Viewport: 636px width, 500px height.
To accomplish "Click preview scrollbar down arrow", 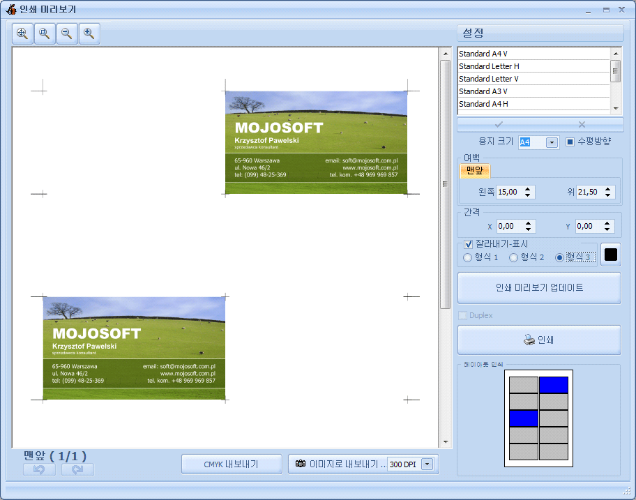I will click(x=446, y=442).
